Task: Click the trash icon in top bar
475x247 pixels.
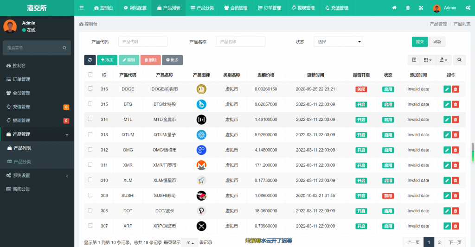Action: click(408, 8)
